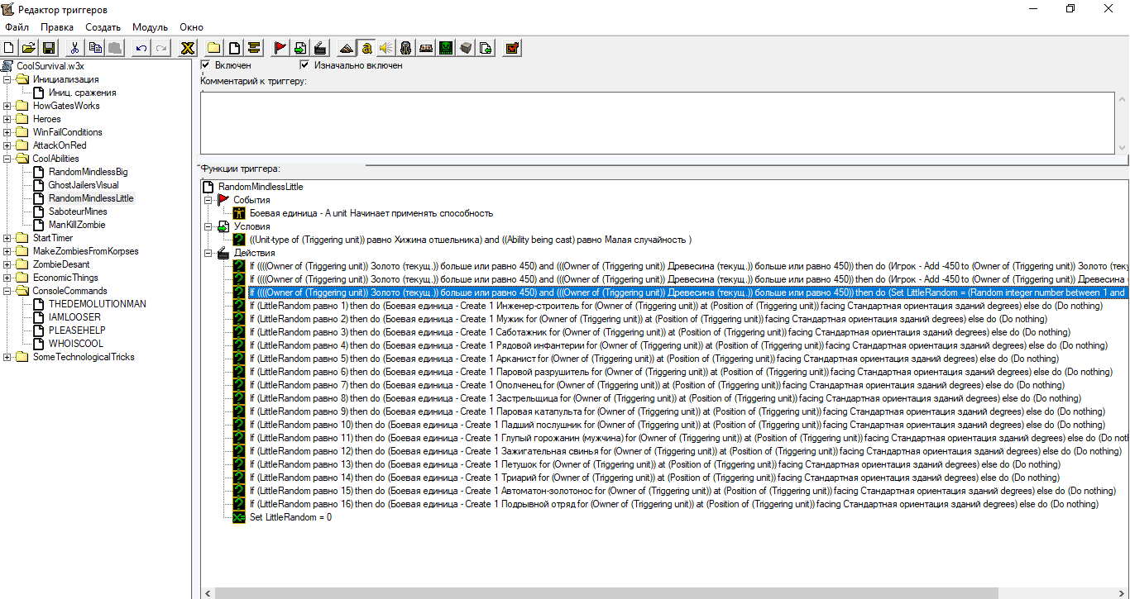Expand the MakeZombiesFromKorpses folder
Image resolution: width=1130 pixels, height=599 pixels.
(7, 251)
